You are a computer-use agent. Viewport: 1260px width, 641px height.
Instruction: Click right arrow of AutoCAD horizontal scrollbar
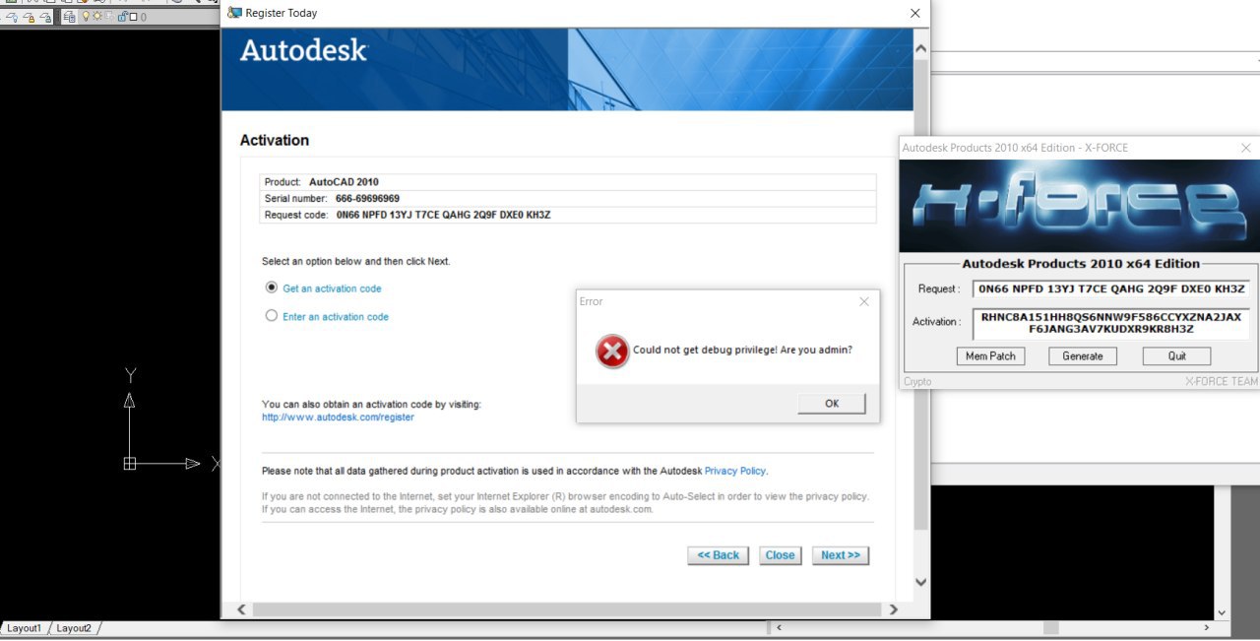pos(1206,627)
